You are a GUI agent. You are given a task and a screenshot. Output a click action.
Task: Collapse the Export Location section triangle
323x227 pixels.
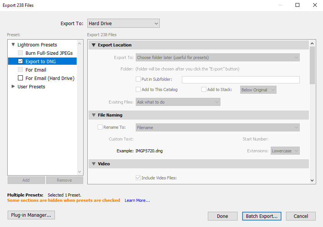pos(93,45)
